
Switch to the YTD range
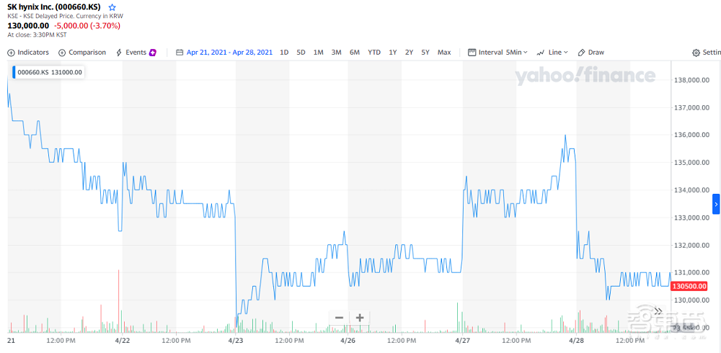[374, 53]
